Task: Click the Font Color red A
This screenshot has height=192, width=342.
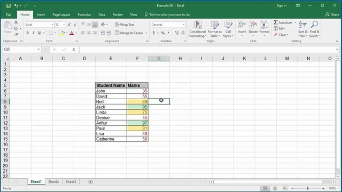Action: click(72, 33)
